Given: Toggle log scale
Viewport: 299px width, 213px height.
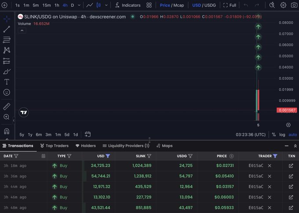Looking at the screenshot, I should [x=282, y=135].
